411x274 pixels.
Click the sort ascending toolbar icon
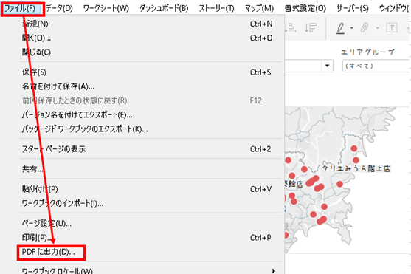(x=291, y=27)
